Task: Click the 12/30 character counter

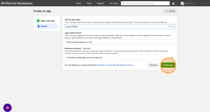Action: [x=171, y=27]
